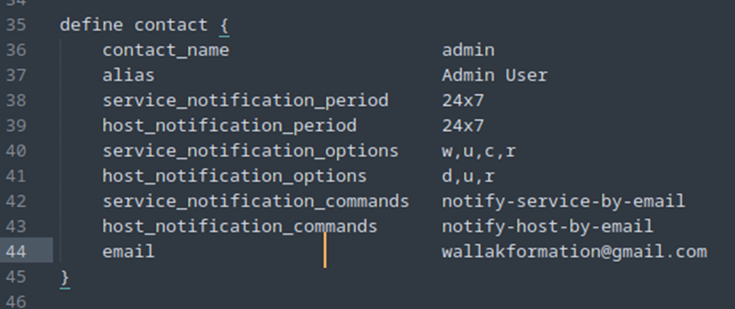Place cursor on opening brace after contact
Viewport: 735px width, 309px height.
click(224, 25)
